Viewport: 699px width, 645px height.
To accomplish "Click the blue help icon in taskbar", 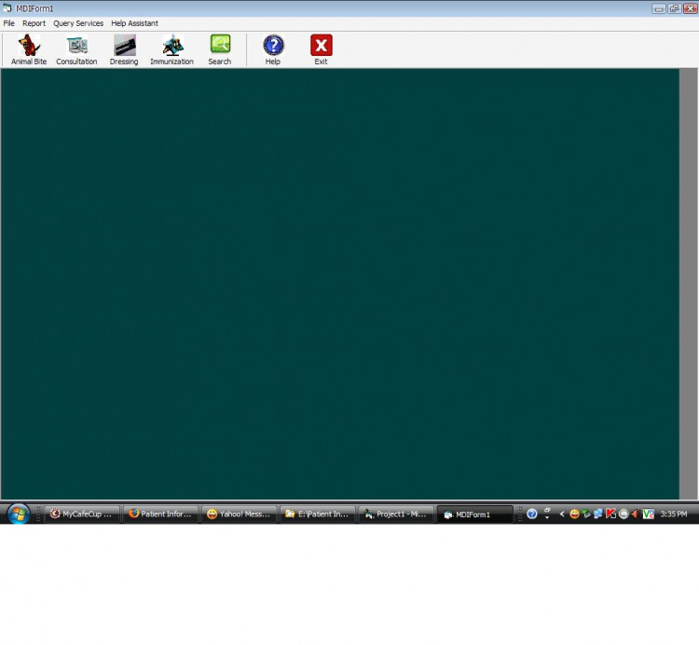I will [532, 514].
